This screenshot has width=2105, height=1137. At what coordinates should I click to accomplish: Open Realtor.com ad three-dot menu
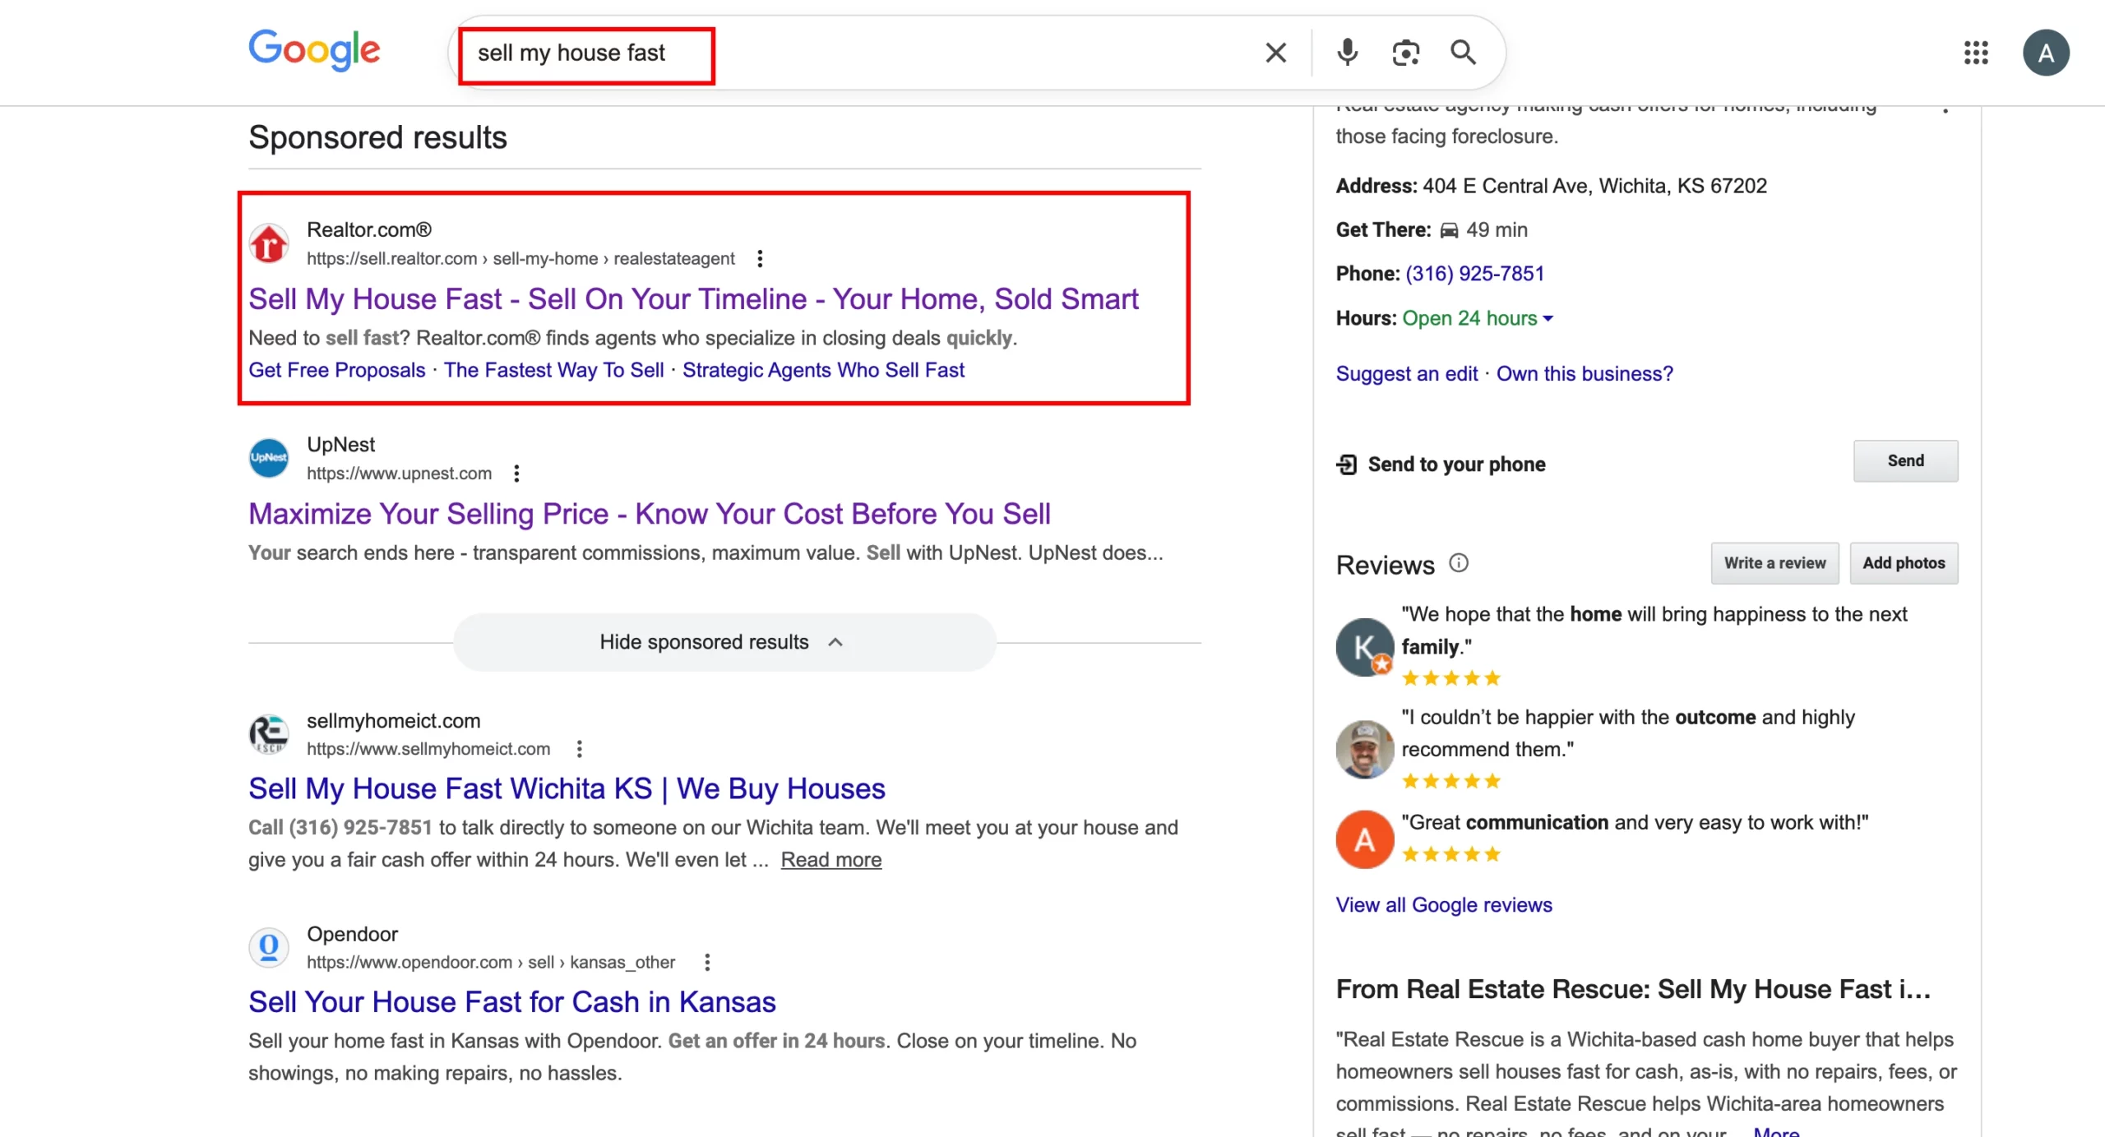(760, 259)
